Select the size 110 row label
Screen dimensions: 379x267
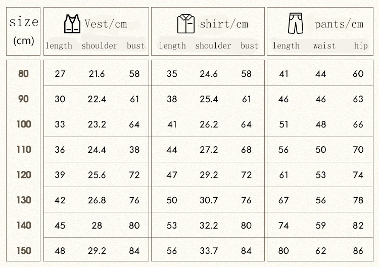(x=24, y=149)
